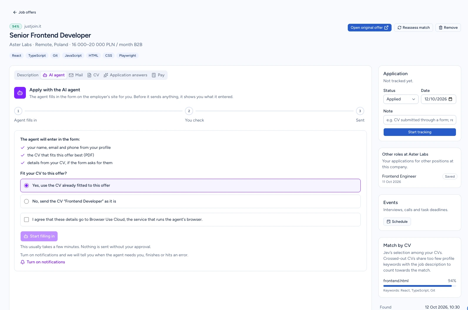Click step 1 Agent fills in circle

coord(18,111)
